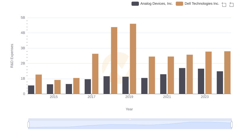Toggle Analog Devices, Inc. legend series
This screenshot has height=136, width=237.
click(152, 4)
